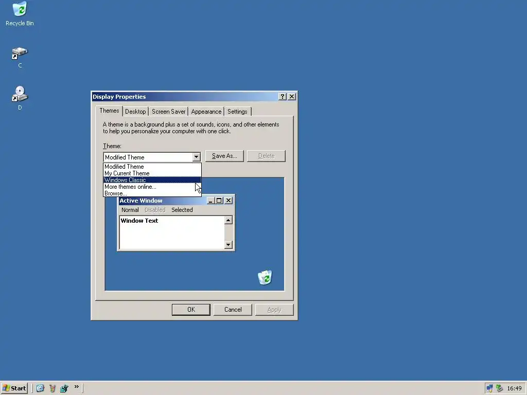Screen dimensions: 527x395
Task: Expand the quick launch overflow chevron
Action: [x=77, y=387]
